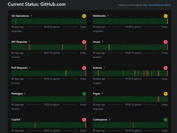Click the API Requests heading
The height and width of the screenshot is (133, 177).
[x=19, y=42]
